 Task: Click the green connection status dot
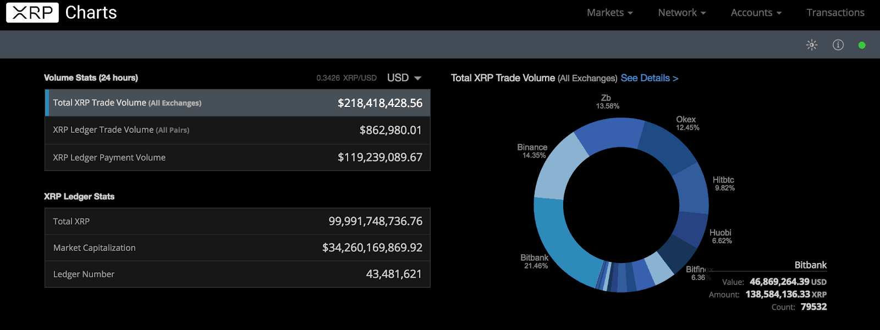click(x=862, y=45)
